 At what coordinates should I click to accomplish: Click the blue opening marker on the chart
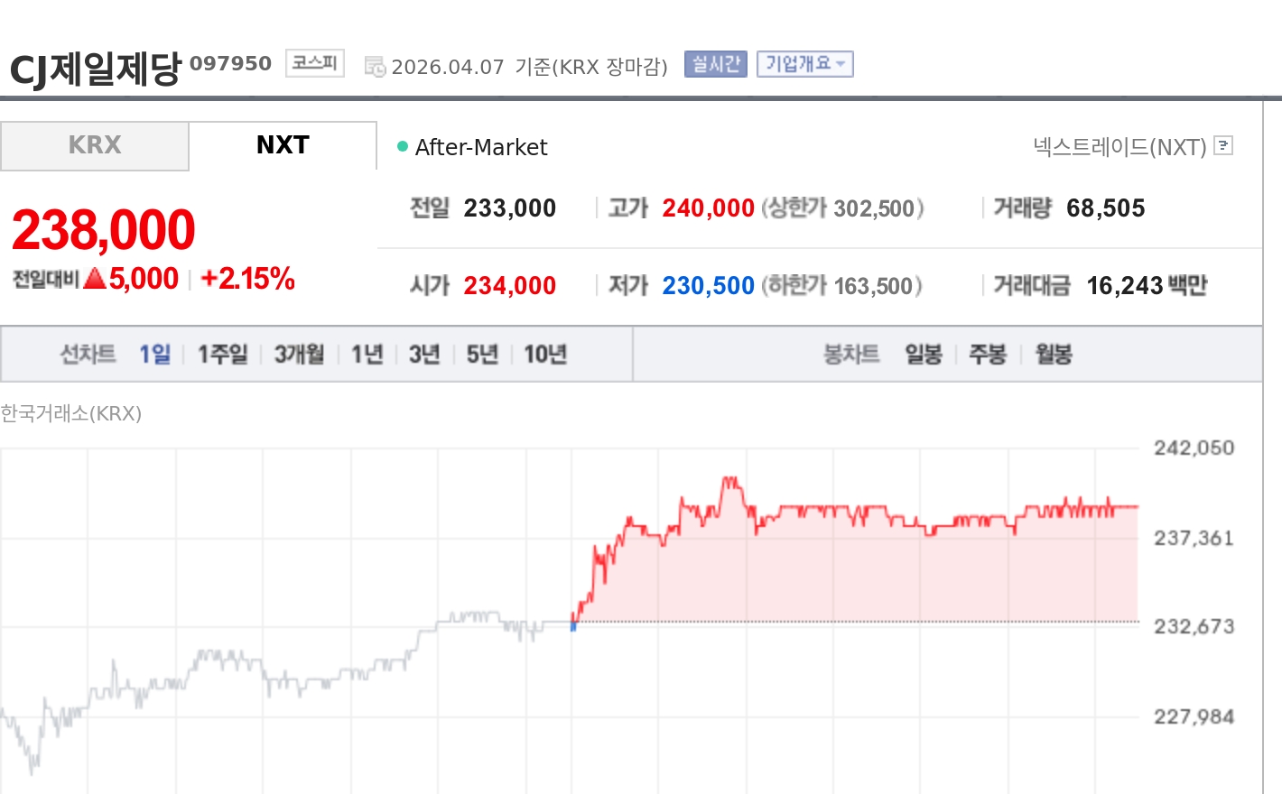point(573,626)
